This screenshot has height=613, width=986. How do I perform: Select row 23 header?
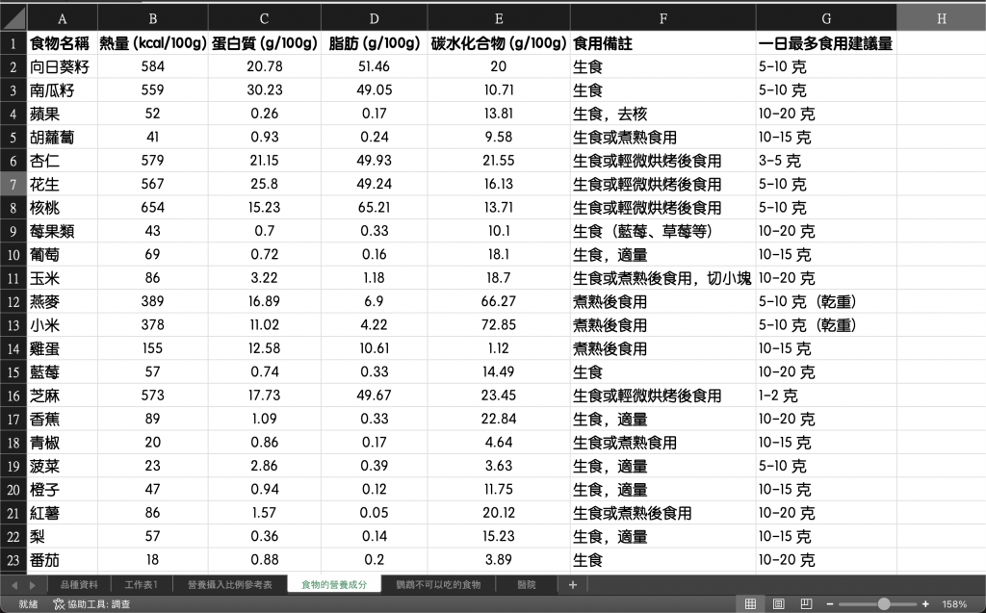13,560
